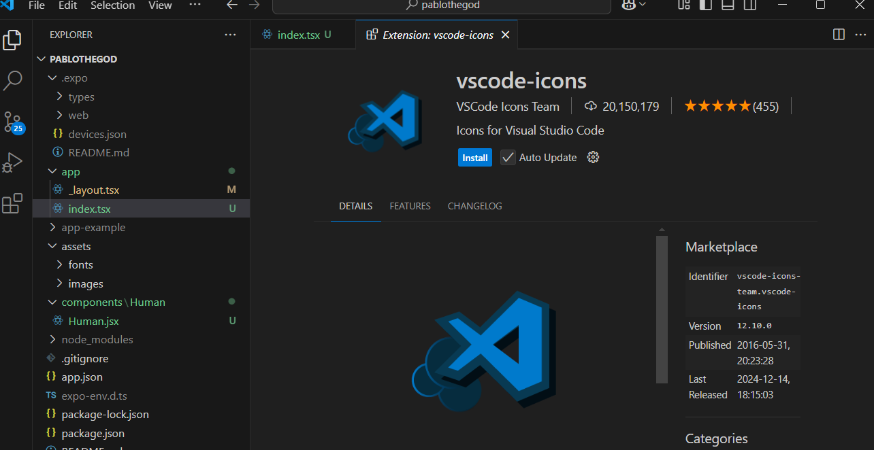Toggle the Auto Update checkbox
Viewport: 874px width, 450px height.
tap(508, 157)
